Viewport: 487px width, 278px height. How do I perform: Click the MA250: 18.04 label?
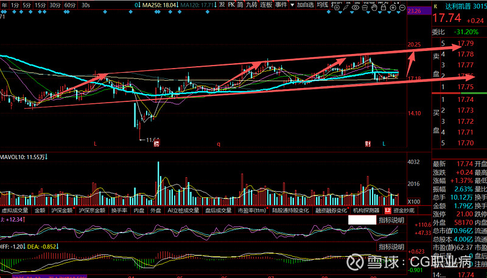pos(159,5)
